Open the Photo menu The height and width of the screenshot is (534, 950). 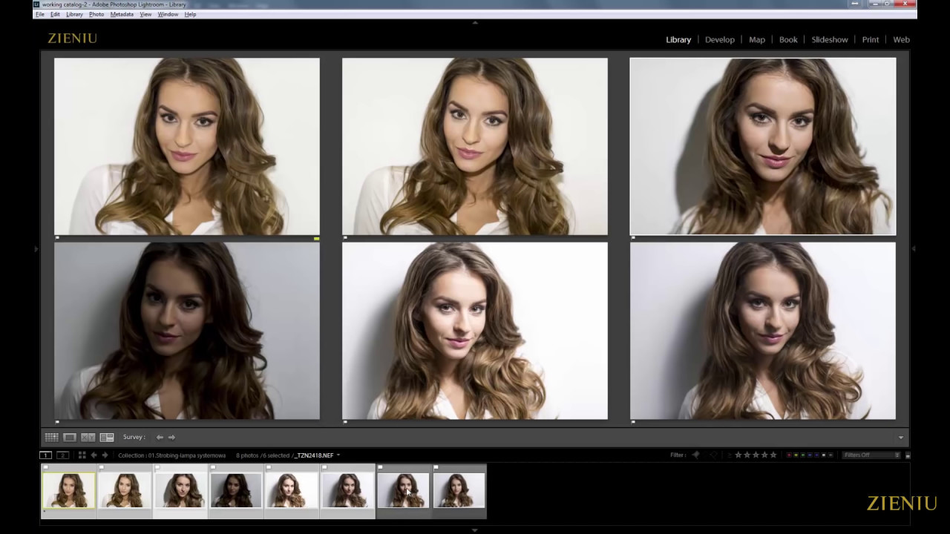pyautogui.click(x=96, y=15)
